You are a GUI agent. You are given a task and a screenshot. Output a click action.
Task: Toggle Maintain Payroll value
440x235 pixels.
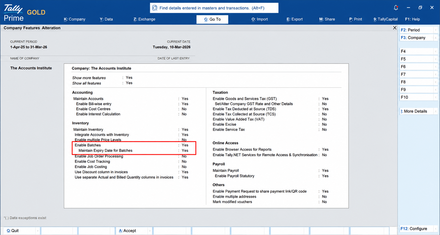click(x=325, y=170)
